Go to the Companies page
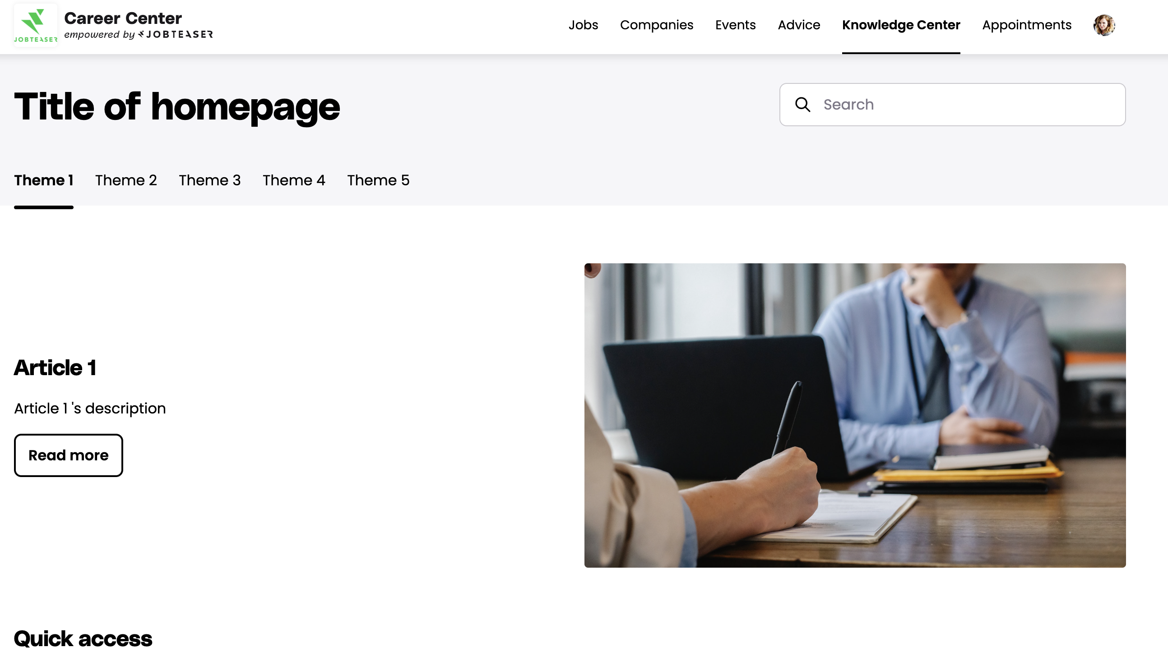1168x661 pixels. pyautogui.click(x=657, y=25)
